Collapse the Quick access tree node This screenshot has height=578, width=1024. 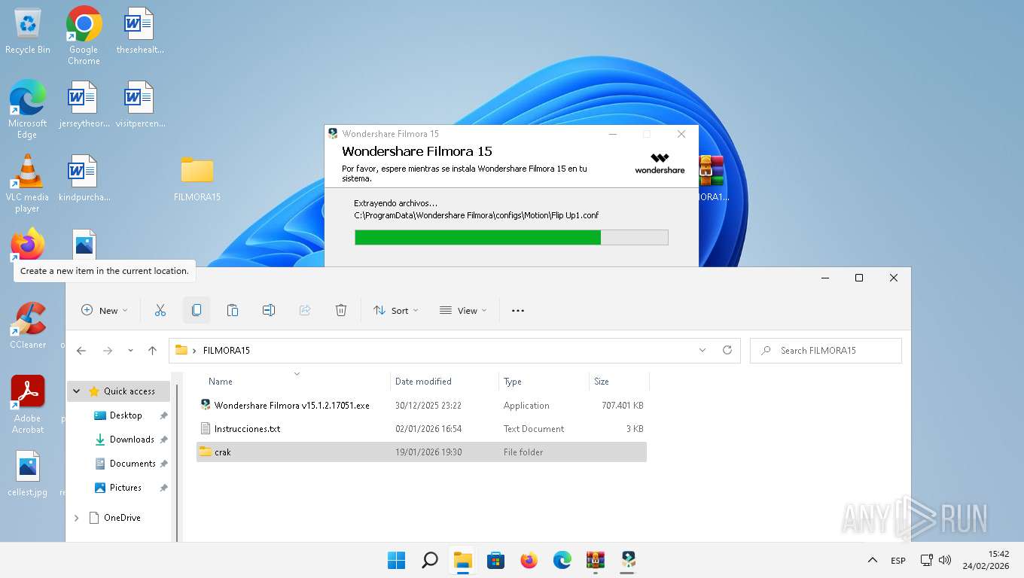click(76, 391)
